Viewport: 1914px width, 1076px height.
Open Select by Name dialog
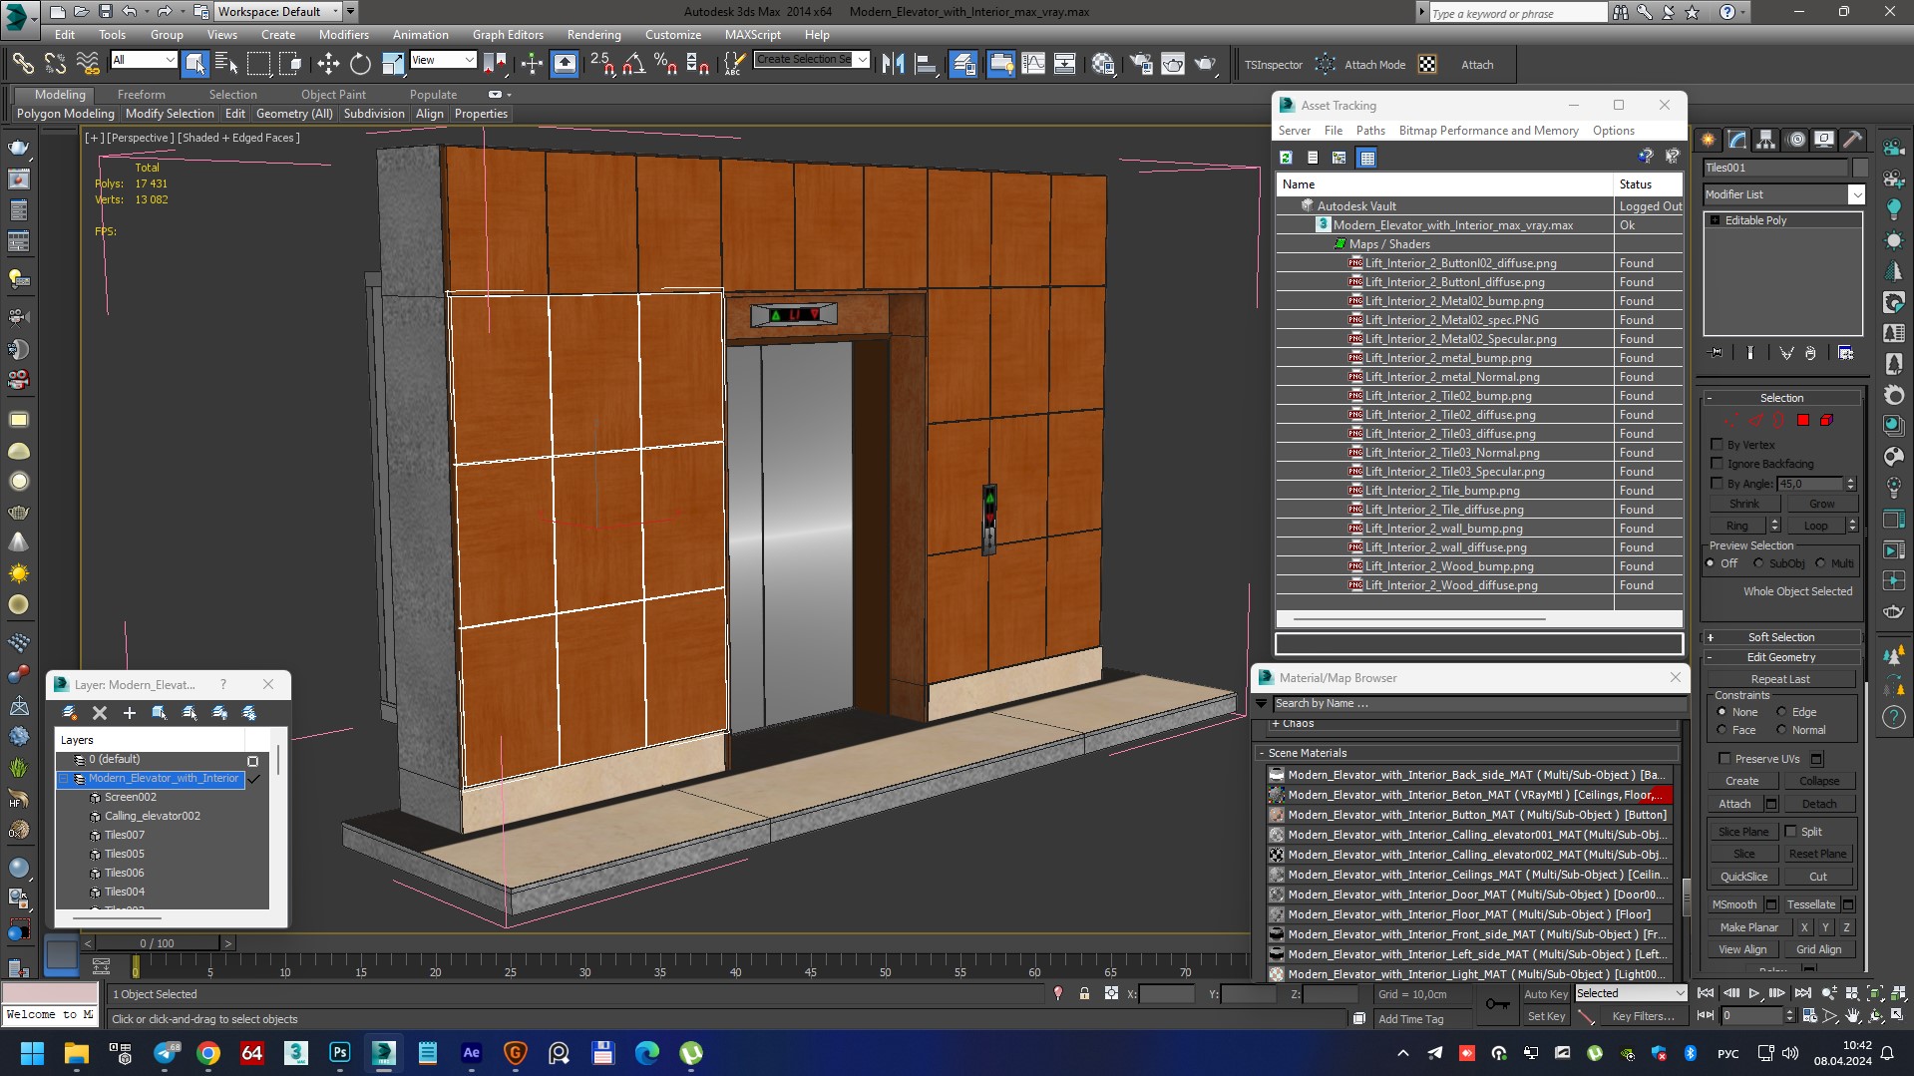pos(226,64)
